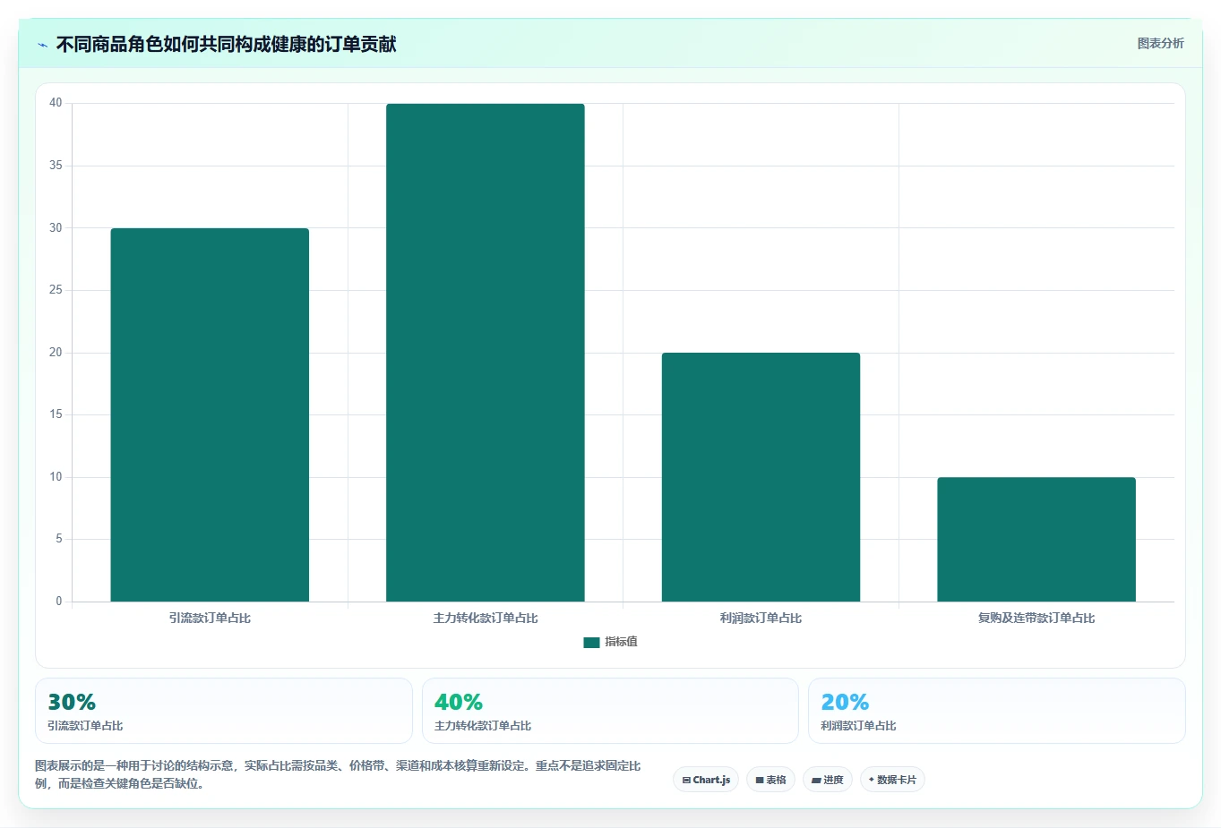This screenshot has height=828, width=1221.
Task: Click the footnote text starting with 图表展示的是
Action: 338,774
